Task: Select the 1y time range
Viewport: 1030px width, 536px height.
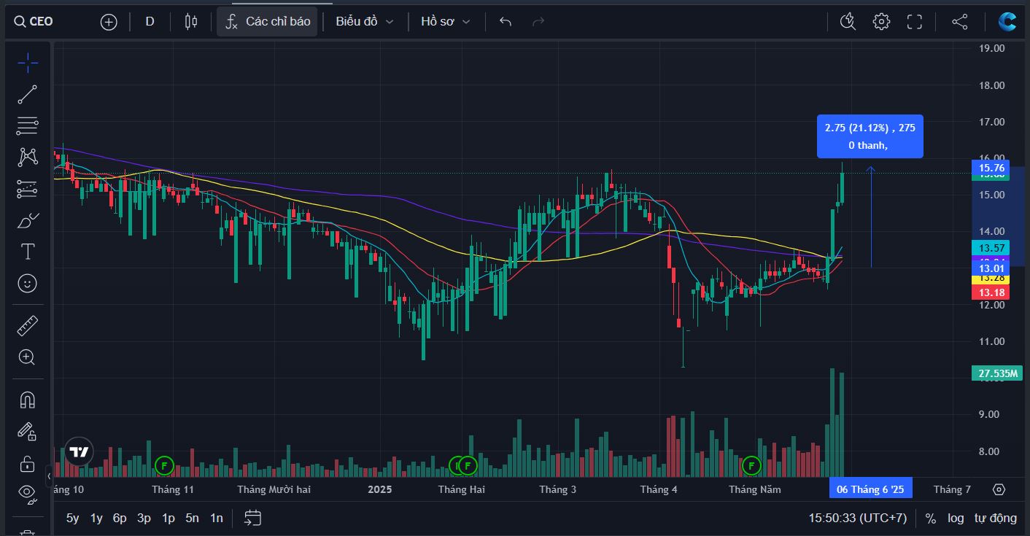Action: [96, 518]
